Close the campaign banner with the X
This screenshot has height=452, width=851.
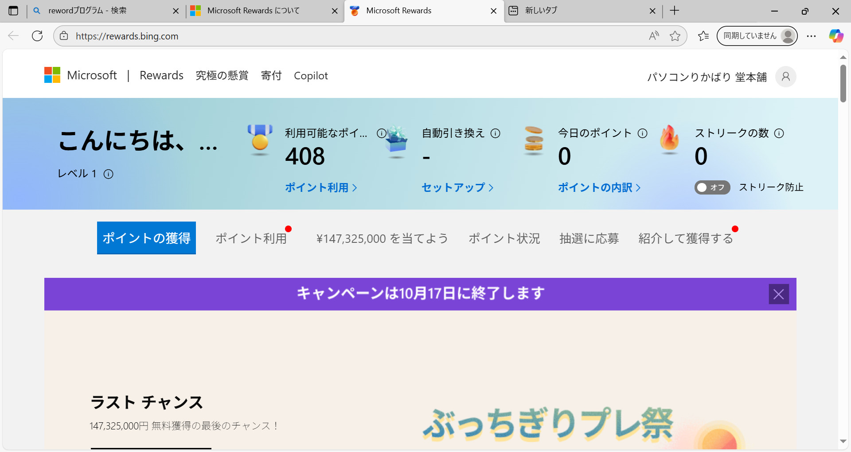[779, 294]
